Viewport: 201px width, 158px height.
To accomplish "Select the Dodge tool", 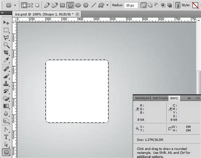I will pos(6,121).
